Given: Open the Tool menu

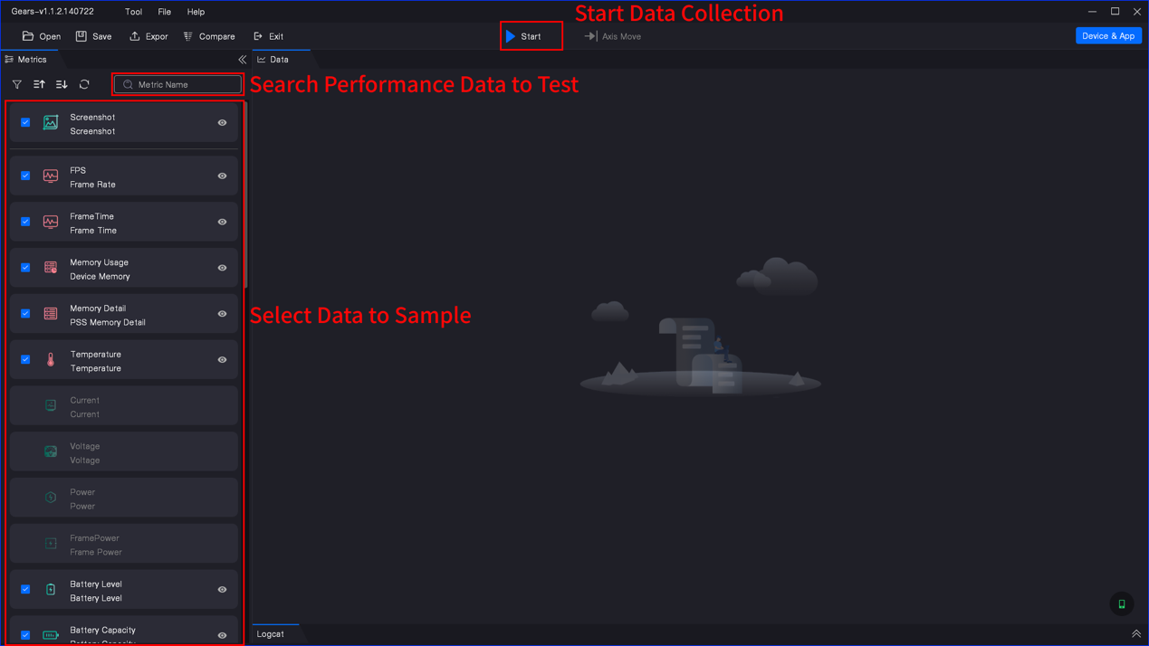Looking at the screenshot, I should tap(133, 12).
